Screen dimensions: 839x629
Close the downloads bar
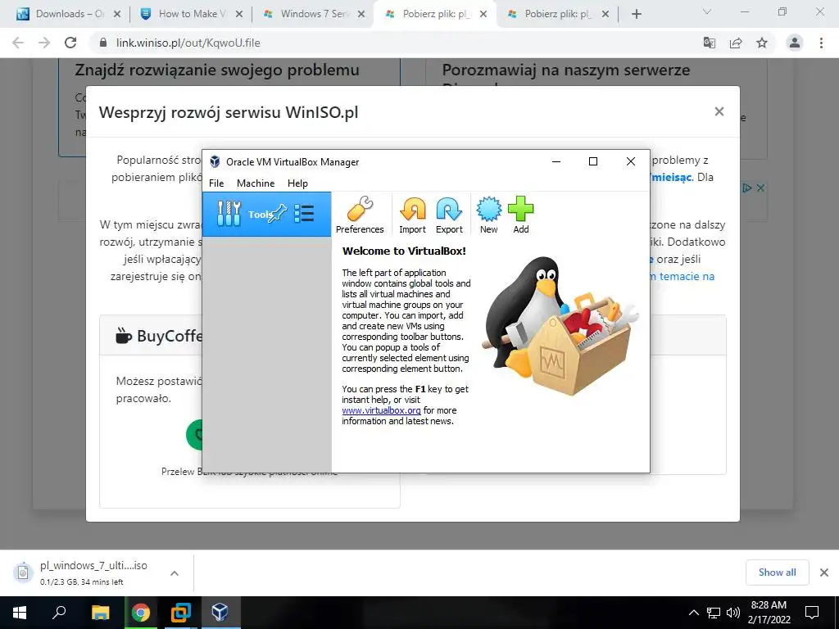pos(824,572)
